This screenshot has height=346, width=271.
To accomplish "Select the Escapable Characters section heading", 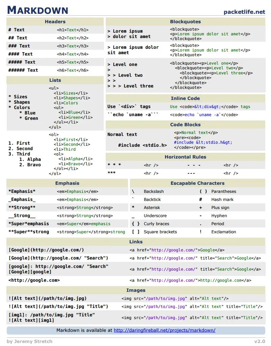I will pyautogui.click(x=198, y=183).
